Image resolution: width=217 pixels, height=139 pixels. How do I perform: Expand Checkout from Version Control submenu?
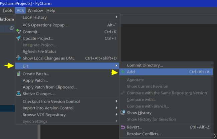pos(117,101)
